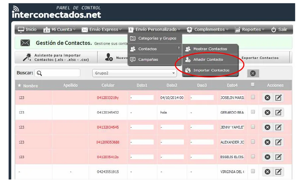The height and width of the screenshot is (188, 304).
Task: Sort by the Nombre column header
Action: tap(31, 86)
